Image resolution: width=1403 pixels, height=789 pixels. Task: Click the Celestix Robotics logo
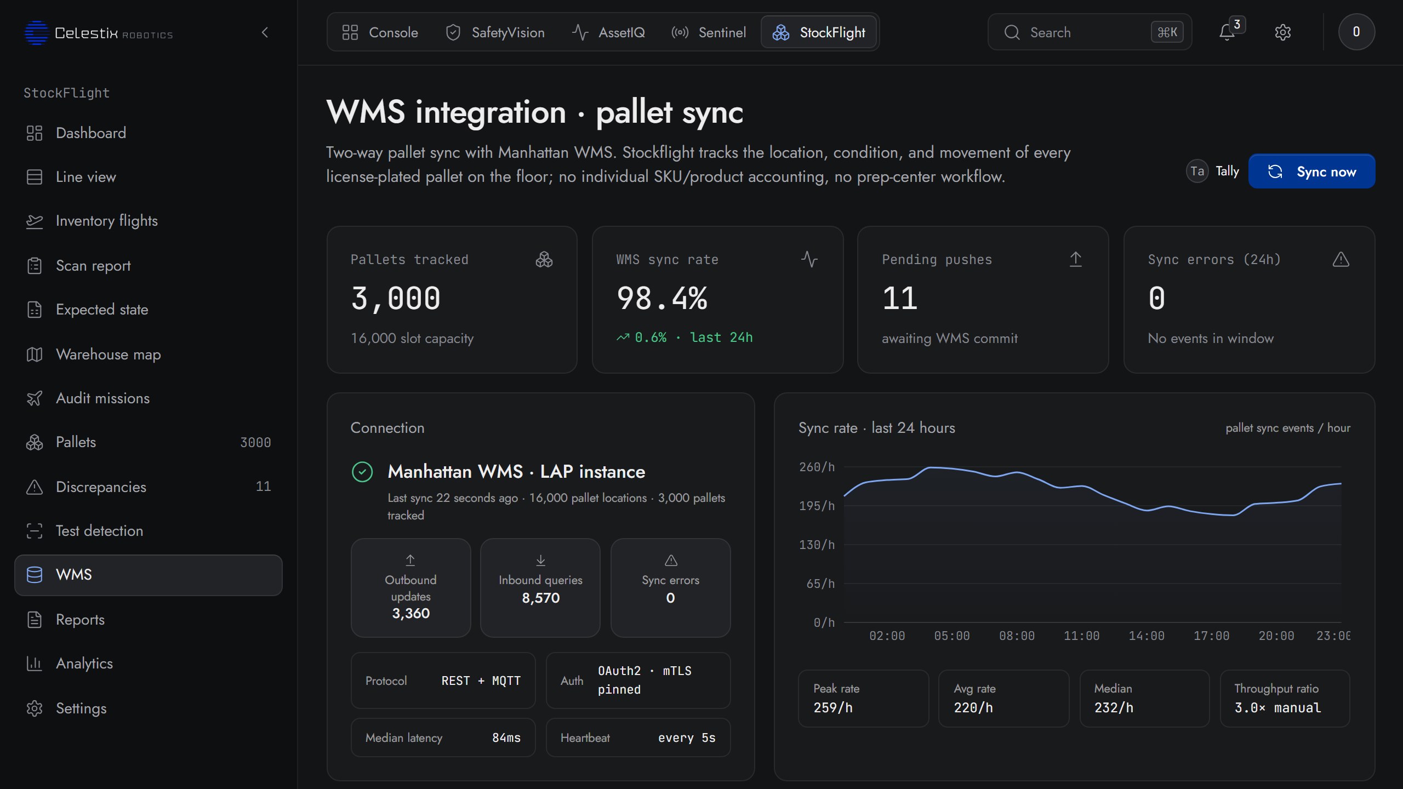99,33
